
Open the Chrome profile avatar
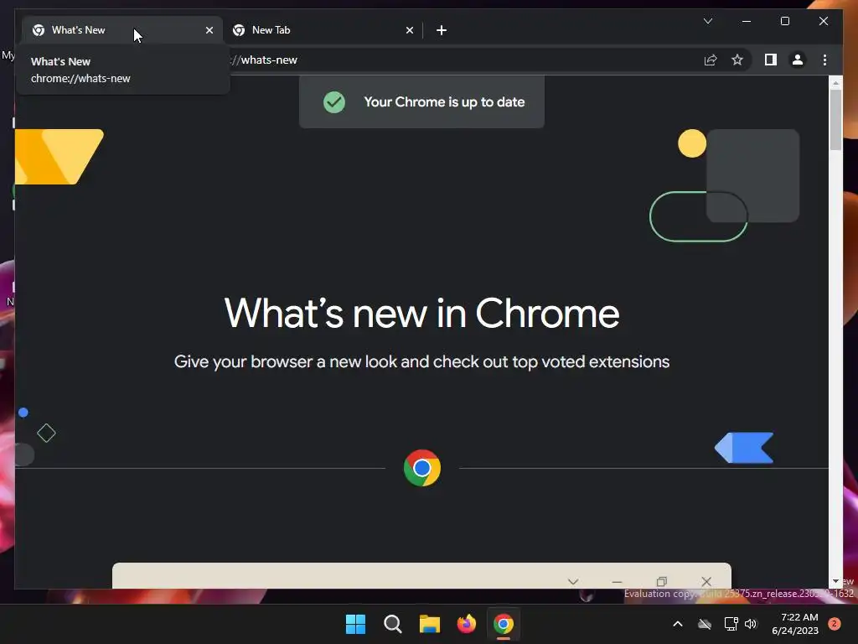pyautogui.click(x=798, y=60)
